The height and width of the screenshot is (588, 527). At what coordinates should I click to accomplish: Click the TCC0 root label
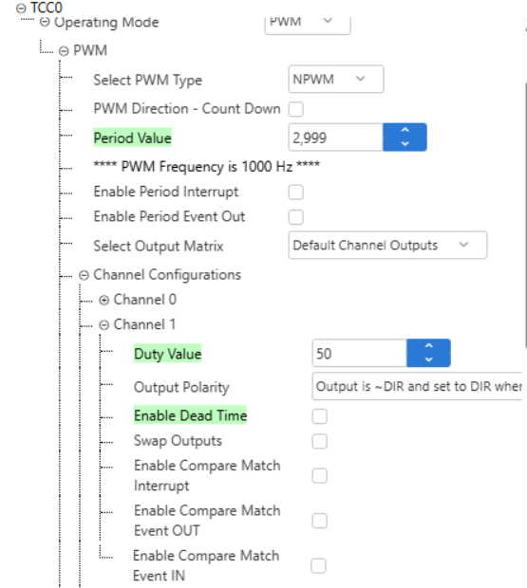47,8
